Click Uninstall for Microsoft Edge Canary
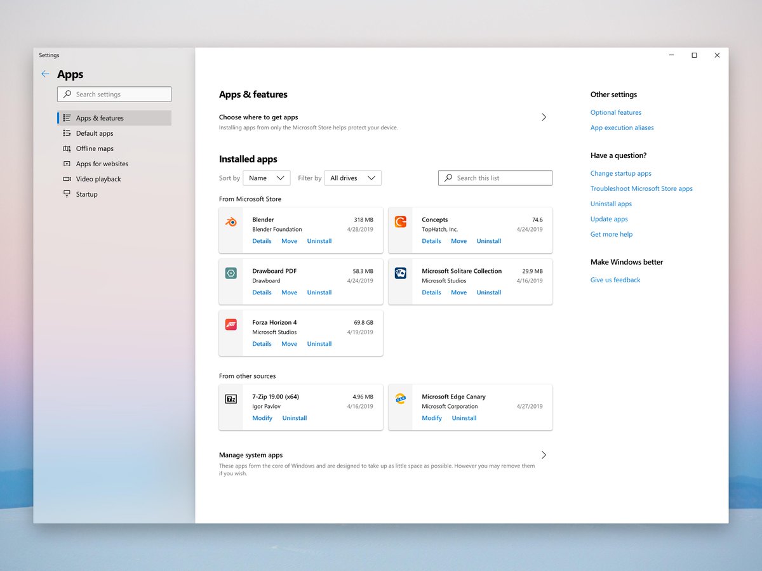 tap(464, 418)
